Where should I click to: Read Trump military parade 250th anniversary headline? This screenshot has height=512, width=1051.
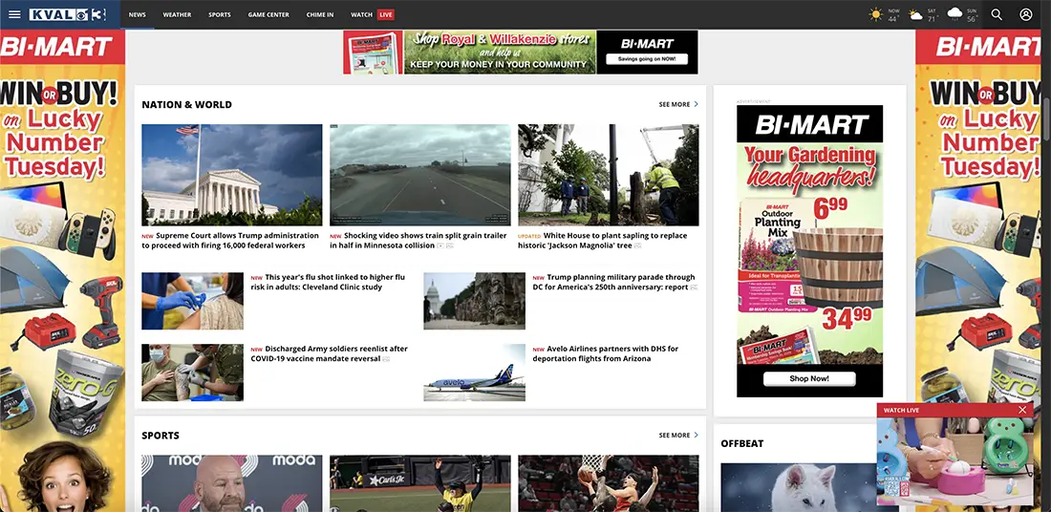click(613, 282)
